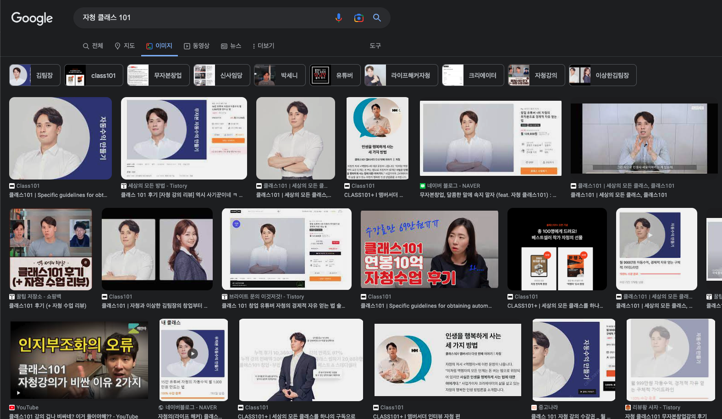Image resolution: width=722 pixels, height=419 pixels.
Task: Filter images by class101 chip
Action: [x=94, y=75]
